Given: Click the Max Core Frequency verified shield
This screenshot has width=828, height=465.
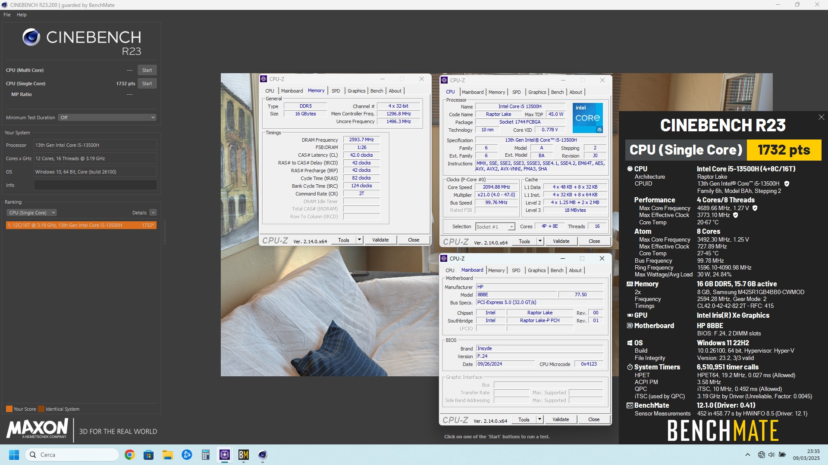Looking at the screenshot, I should pyautogui.click(x=755, y=208).
